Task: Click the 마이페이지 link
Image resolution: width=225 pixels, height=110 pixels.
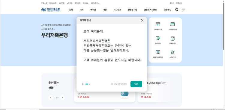Action: [x=53, y=3]
